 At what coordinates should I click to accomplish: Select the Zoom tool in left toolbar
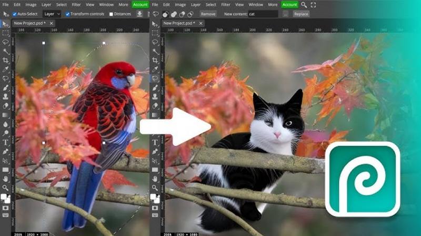tap(6, 188)
